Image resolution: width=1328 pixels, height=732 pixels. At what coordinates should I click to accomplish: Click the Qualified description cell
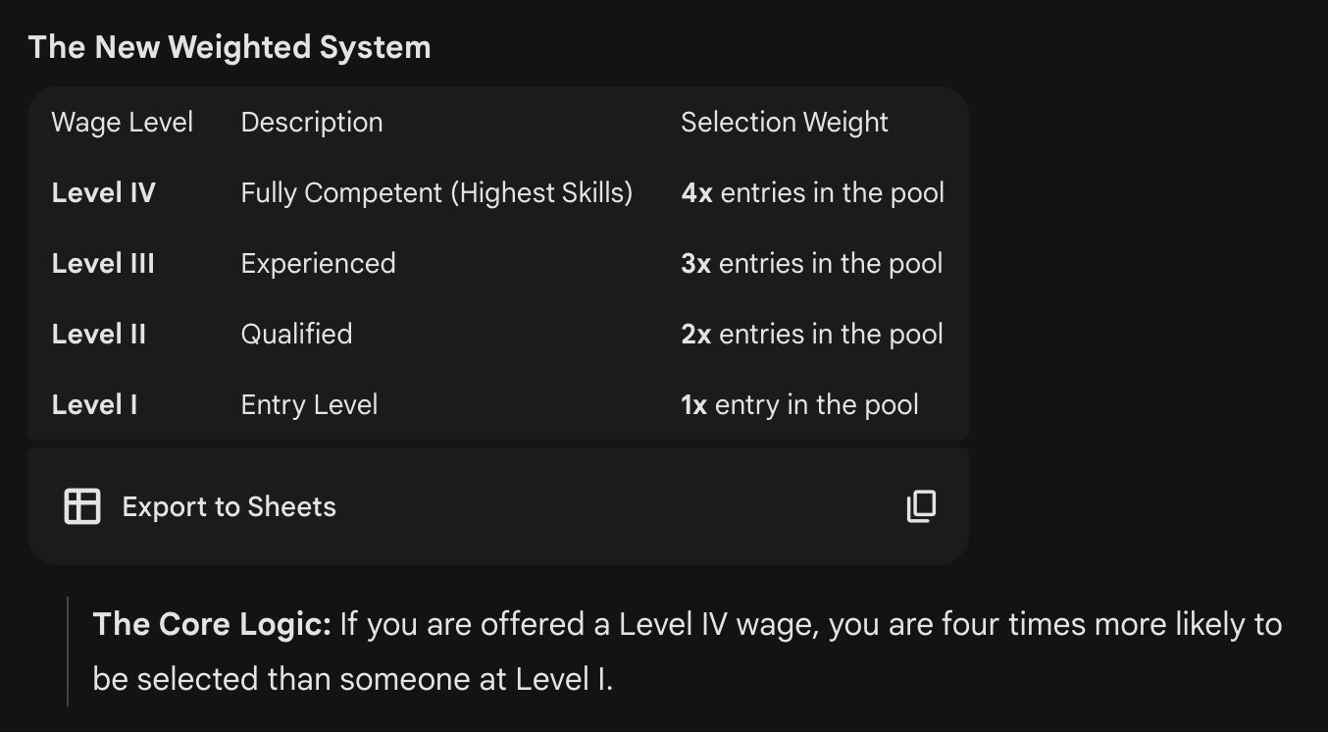pos(296,335)
